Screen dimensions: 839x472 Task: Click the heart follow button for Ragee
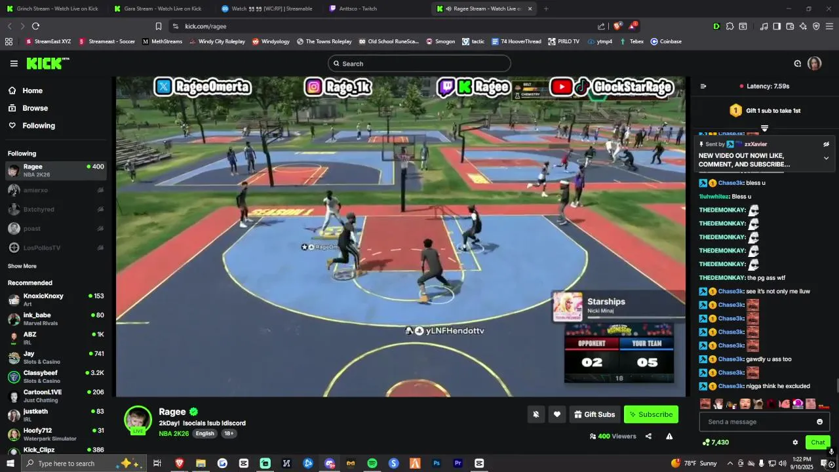[x=557, y=414]
